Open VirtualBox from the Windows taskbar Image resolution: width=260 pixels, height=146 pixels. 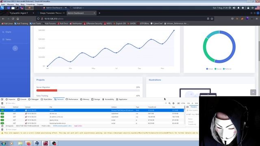[37, 143]
